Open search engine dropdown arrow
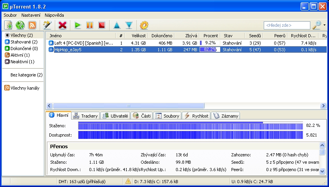 point(325,25)
